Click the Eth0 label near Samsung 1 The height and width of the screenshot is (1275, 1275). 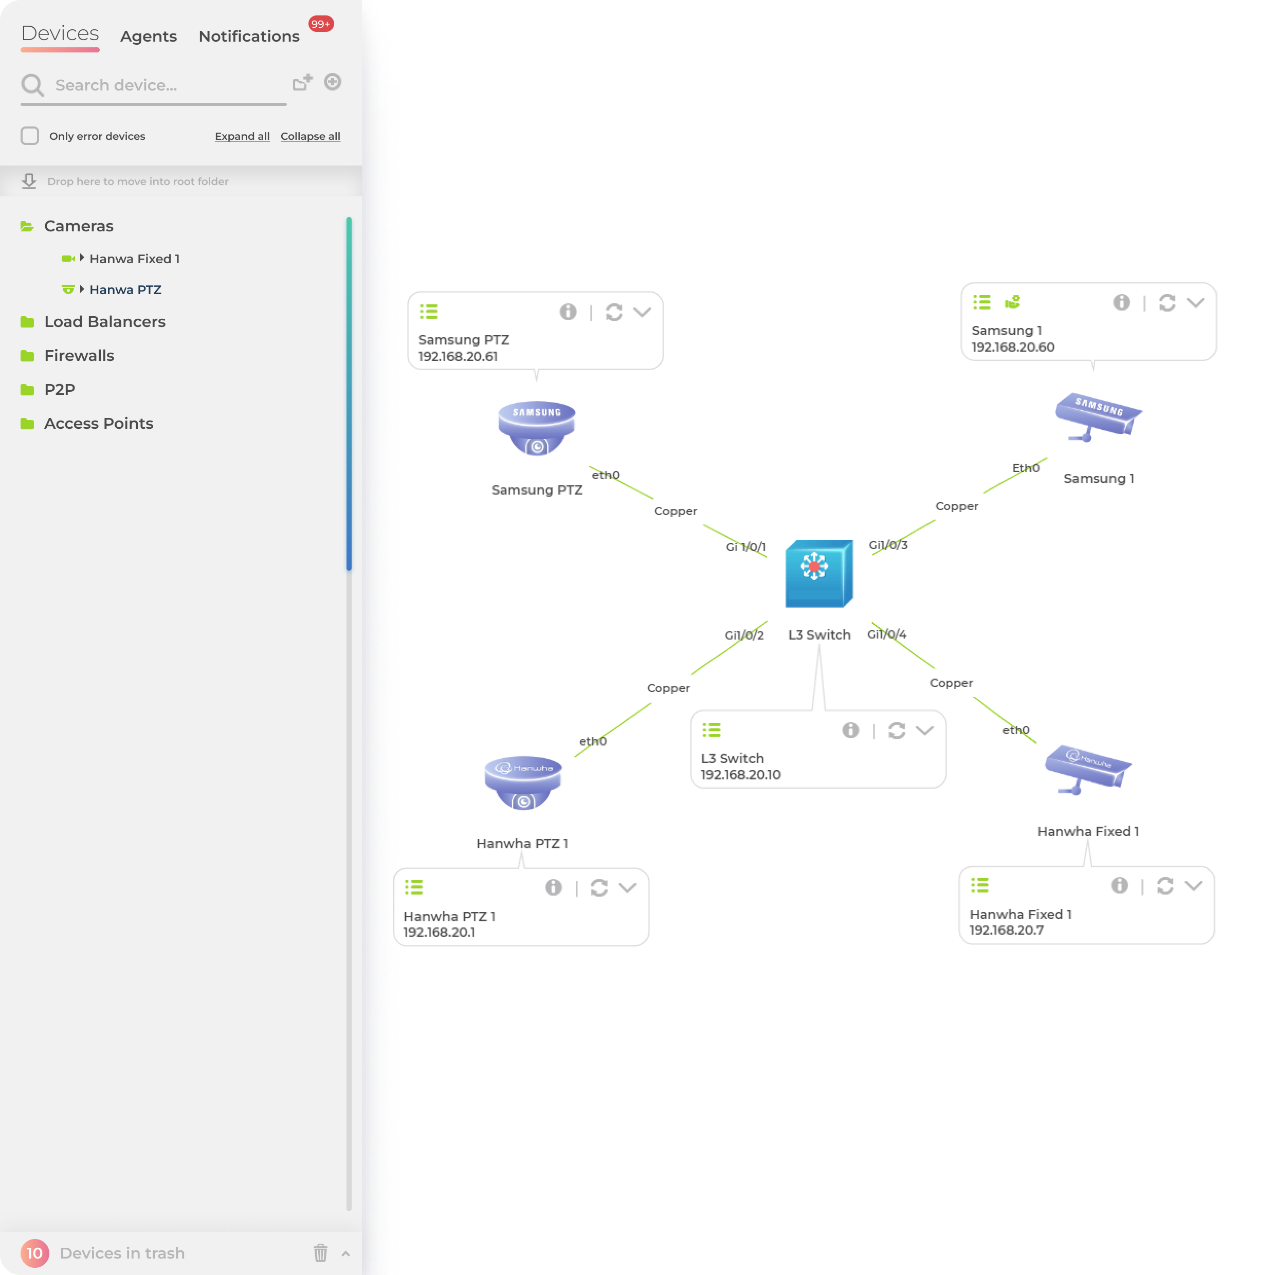point(1026,467)
